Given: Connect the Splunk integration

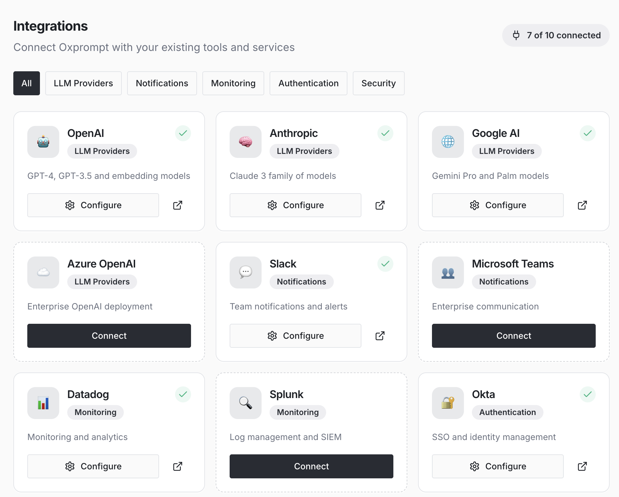Looking at the screenshot, I should [x=311, y=466].
